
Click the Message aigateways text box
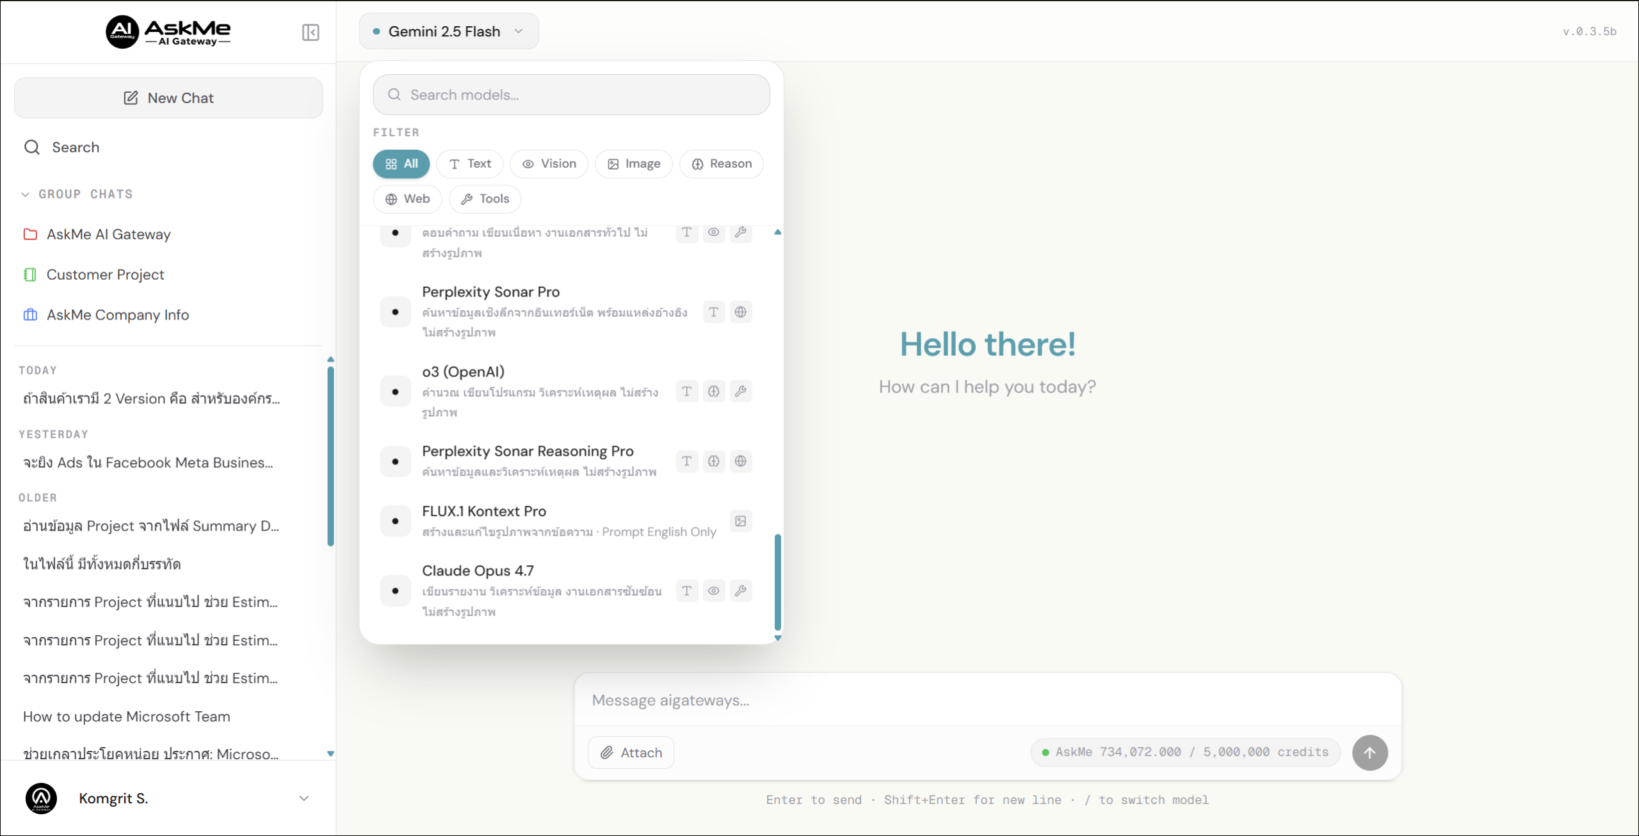[x=987, y=700]
